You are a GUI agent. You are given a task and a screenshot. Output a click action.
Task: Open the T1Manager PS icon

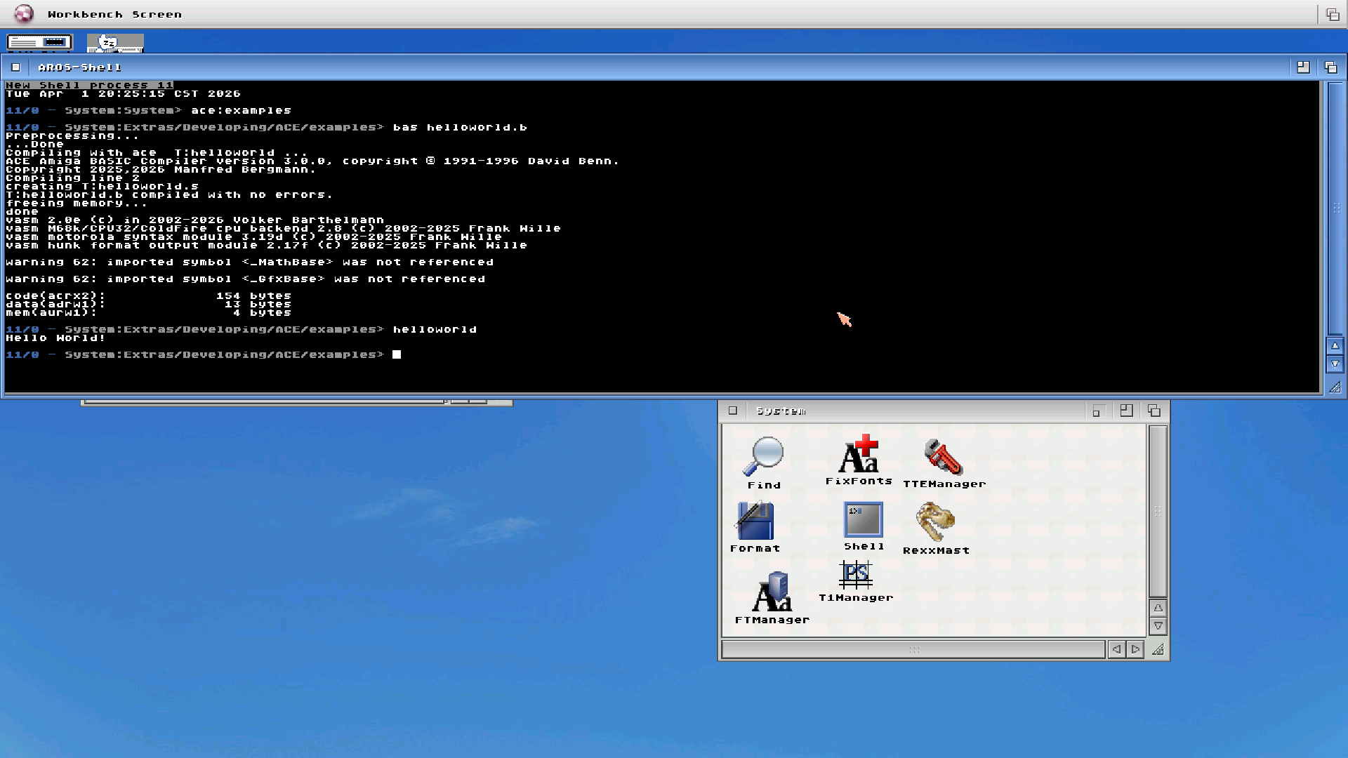855,576
